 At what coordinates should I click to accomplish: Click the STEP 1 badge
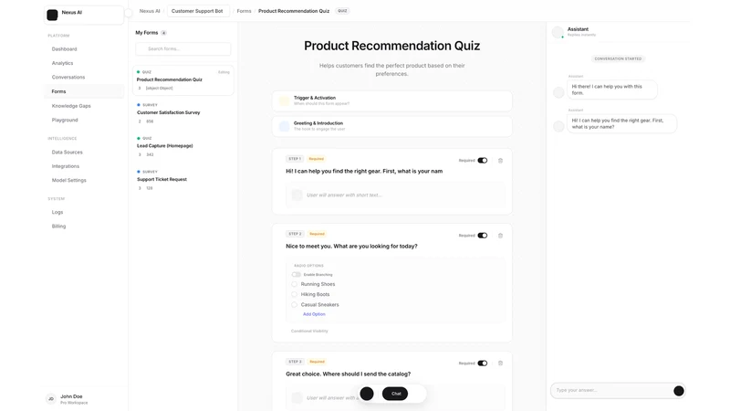click(295, 159)
